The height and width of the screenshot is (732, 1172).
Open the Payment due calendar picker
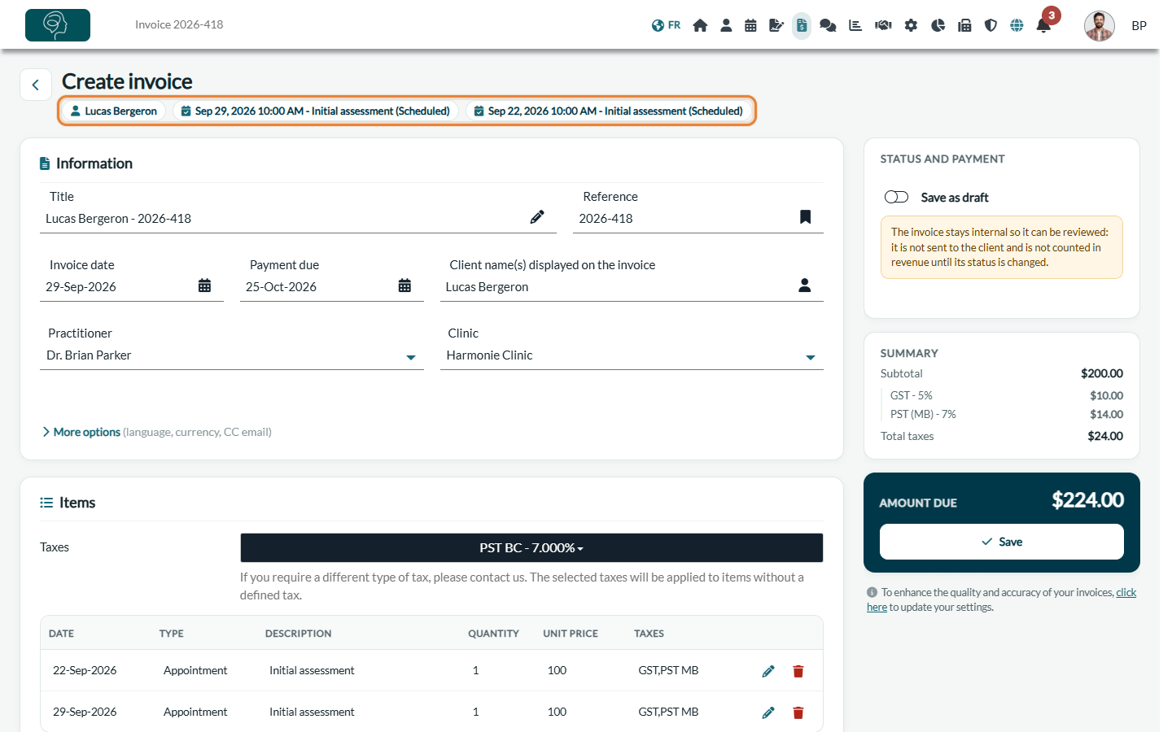[405, 285]
